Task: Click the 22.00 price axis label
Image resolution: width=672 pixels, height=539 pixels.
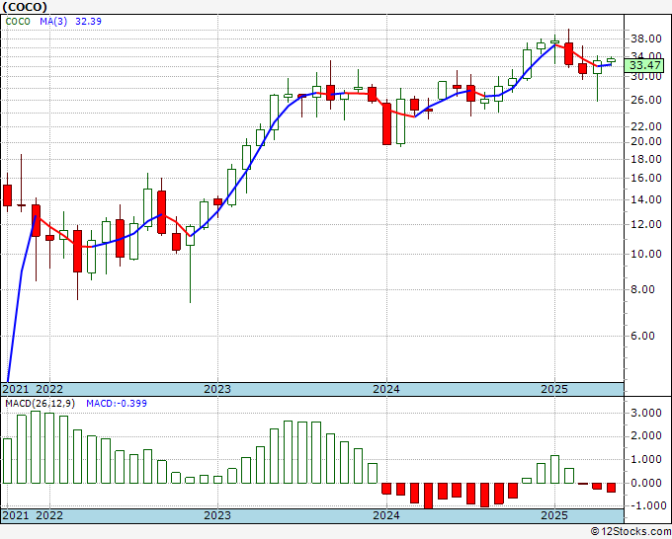Action: [x=645, y=126]
